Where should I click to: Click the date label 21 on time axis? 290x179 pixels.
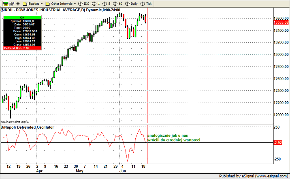(x=106, y=166)
